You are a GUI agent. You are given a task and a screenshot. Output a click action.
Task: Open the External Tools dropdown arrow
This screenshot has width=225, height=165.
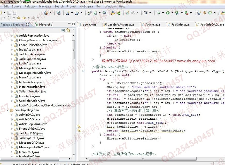191,13
